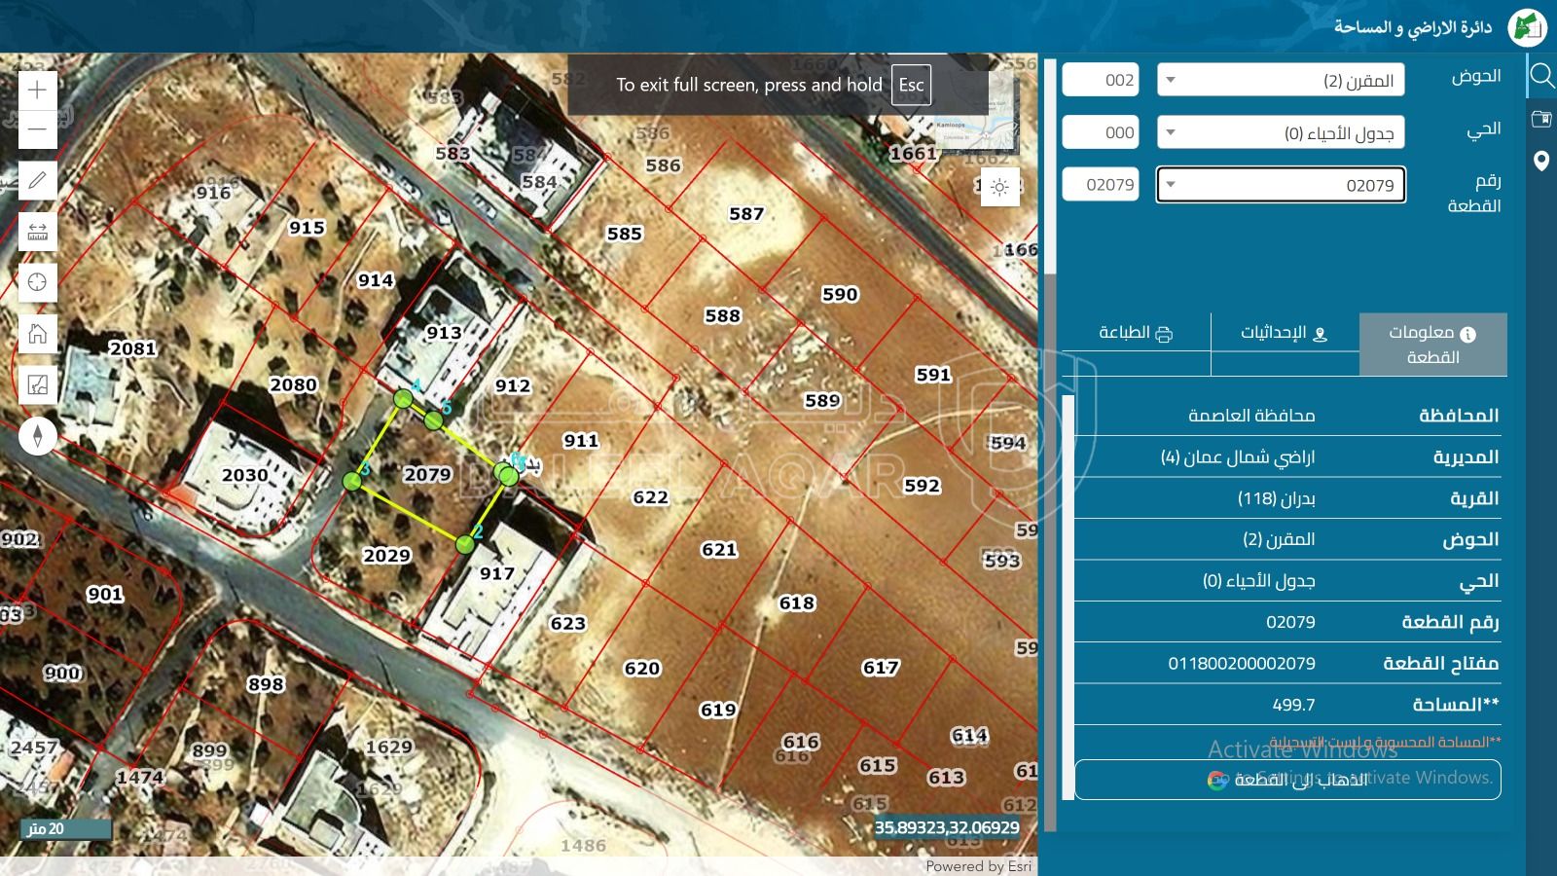Select the معلومات القطعة info tab
The width and height of the screenshot is (1557, 876).
1432,345
